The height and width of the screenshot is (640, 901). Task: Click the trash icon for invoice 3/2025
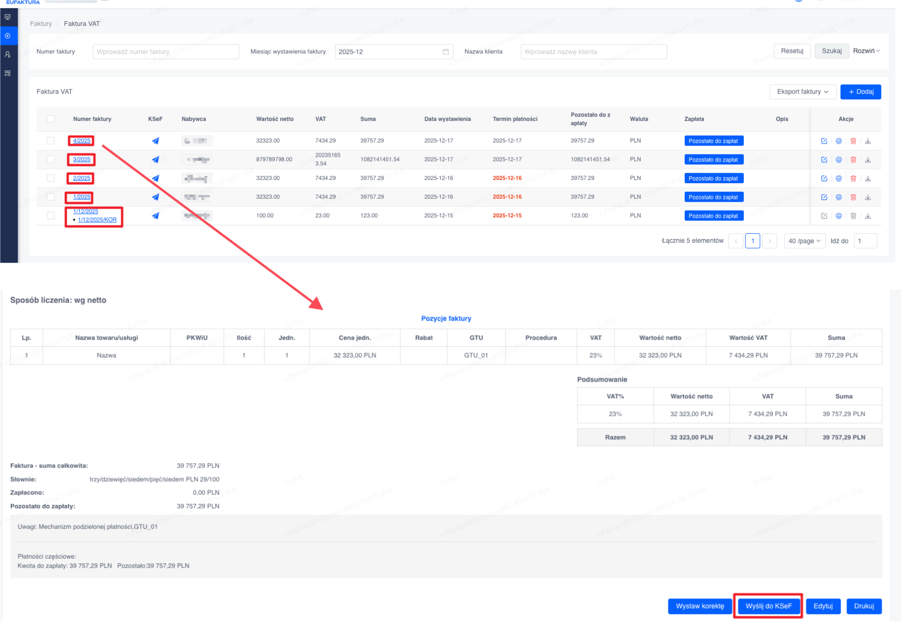(853, 160)
